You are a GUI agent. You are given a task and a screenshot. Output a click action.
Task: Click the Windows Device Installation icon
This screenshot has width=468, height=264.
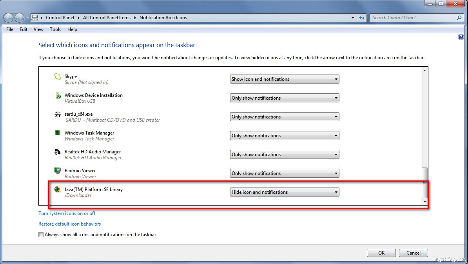[58, 96]
